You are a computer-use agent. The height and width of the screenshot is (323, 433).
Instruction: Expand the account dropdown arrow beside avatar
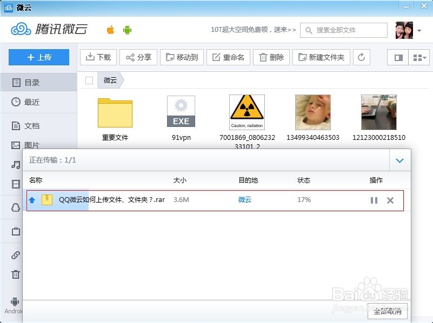click(419, 31)
